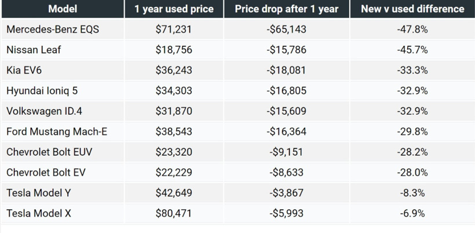This screenshot has height=233, width=475.
Task: Click the Kia EV6 row label
Action: pyautogui.click(x=24, y=70)
